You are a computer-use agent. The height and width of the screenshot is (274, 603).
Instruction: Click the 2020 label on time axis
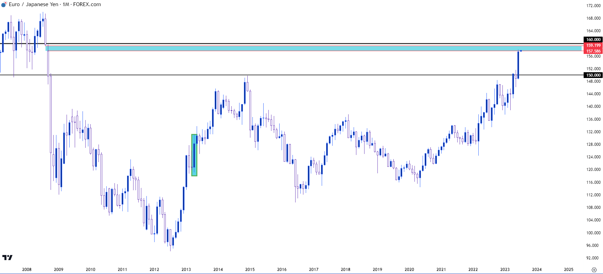click(409, 270)
